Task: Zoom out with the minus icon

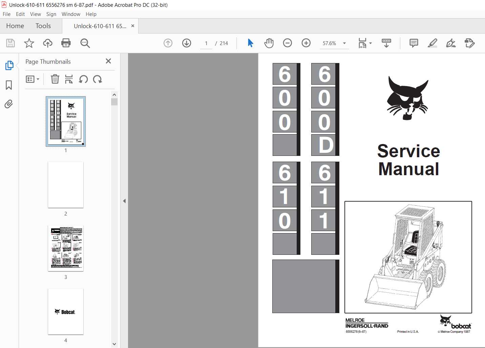Action: (288, 43)
